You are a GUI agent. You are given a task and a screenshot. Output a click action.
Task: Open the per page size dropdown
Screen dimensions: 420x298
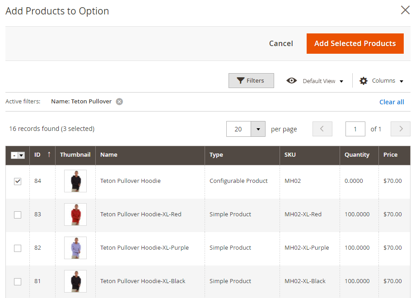[x=258, y=129]
